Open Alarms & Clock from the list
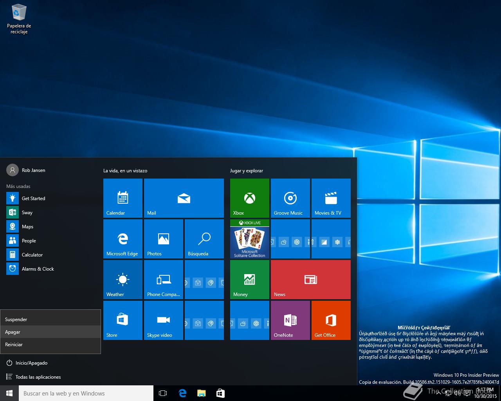The image size is (501, 401). pos(50,269)
